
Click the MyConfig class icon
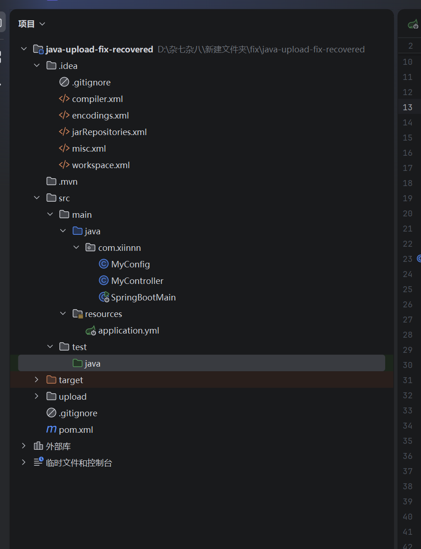click(x=104, y=264)
